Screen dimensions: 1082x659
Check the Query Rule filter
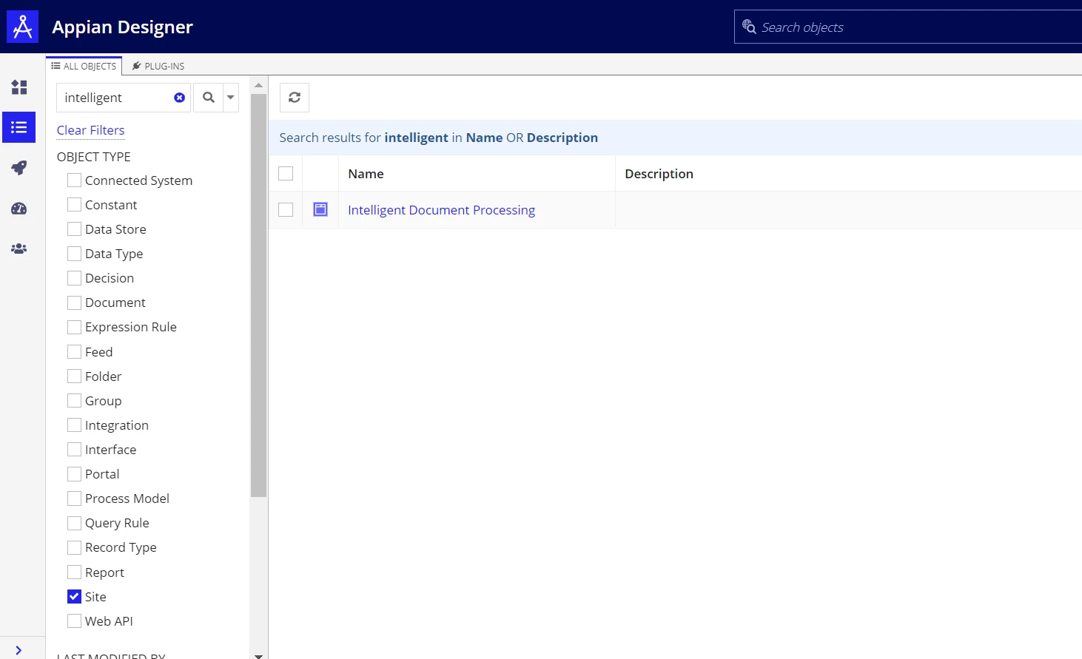point(74,523)
